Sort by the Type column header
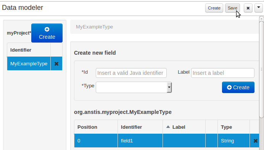Viewport: 264px width, 150px height. (226, 127)
